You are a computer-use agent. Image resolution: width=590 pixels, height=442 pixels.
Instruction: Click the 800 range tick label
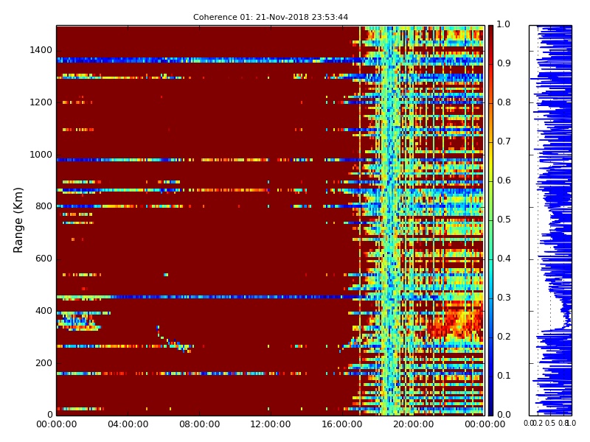point(44,206)
